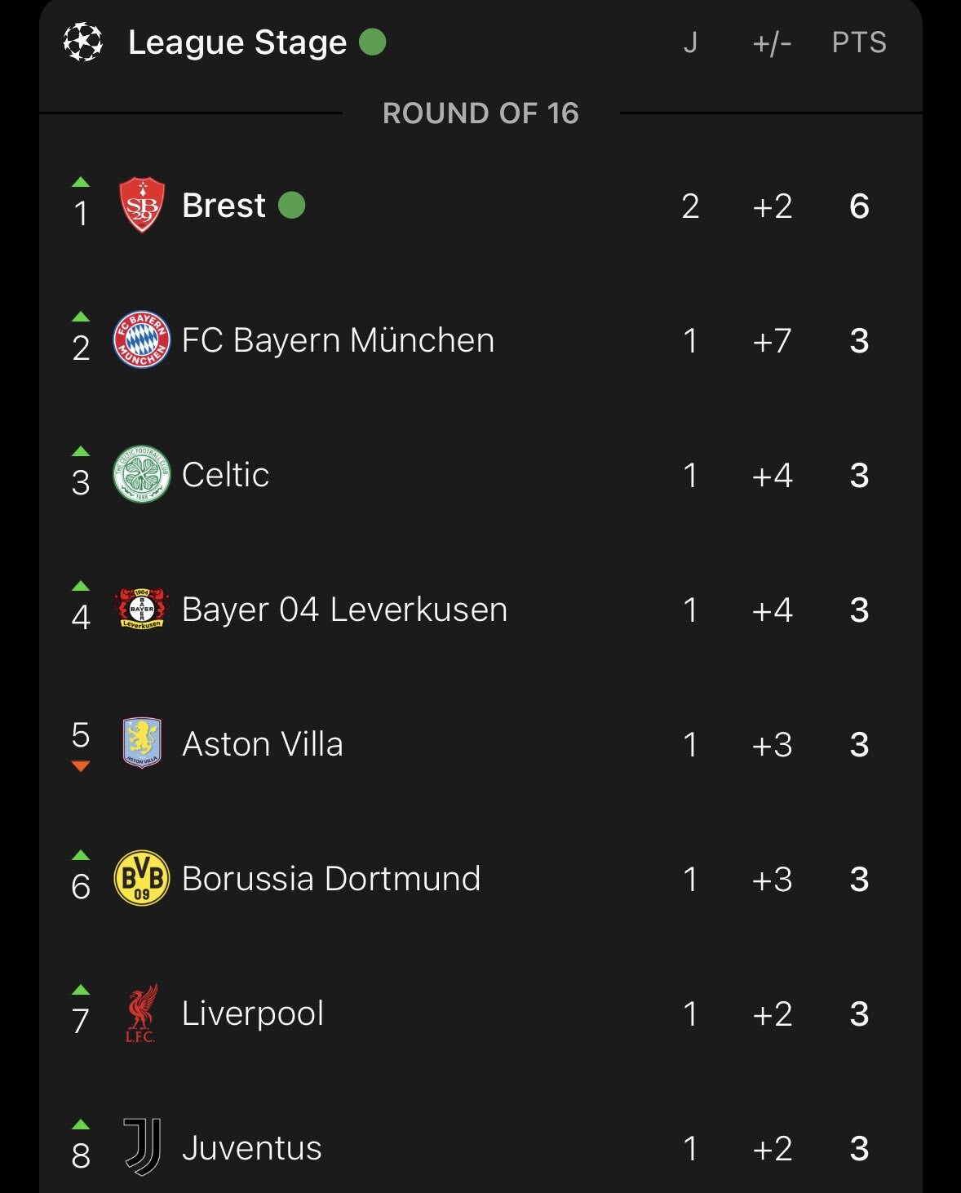Select the FC Bayern München crest

(142, 339)
